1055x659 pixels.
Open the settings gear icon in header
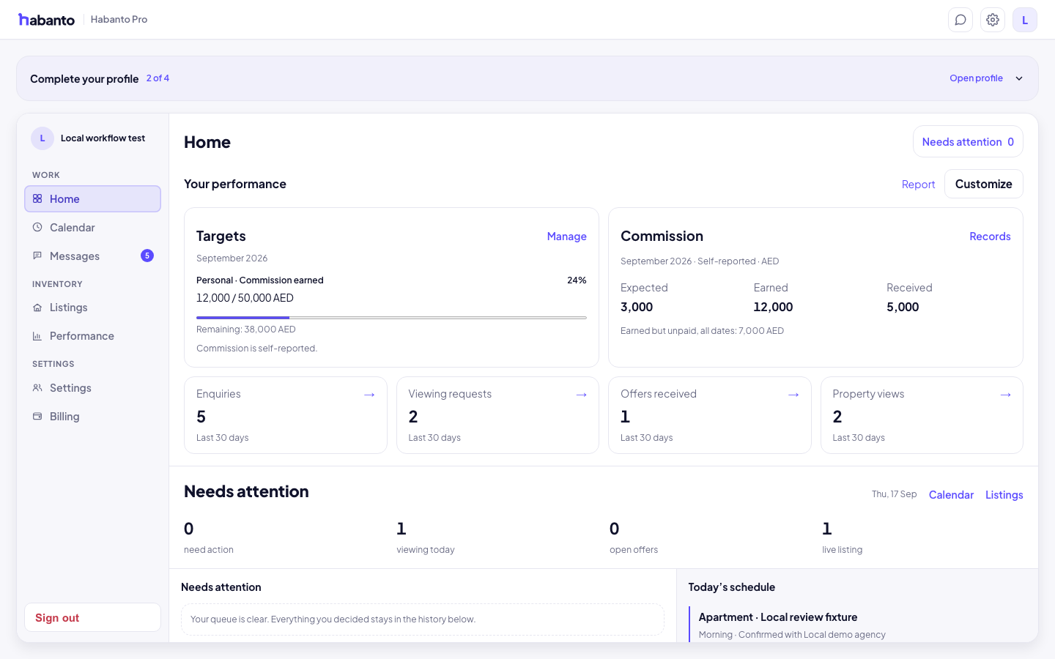coord(993,20)
